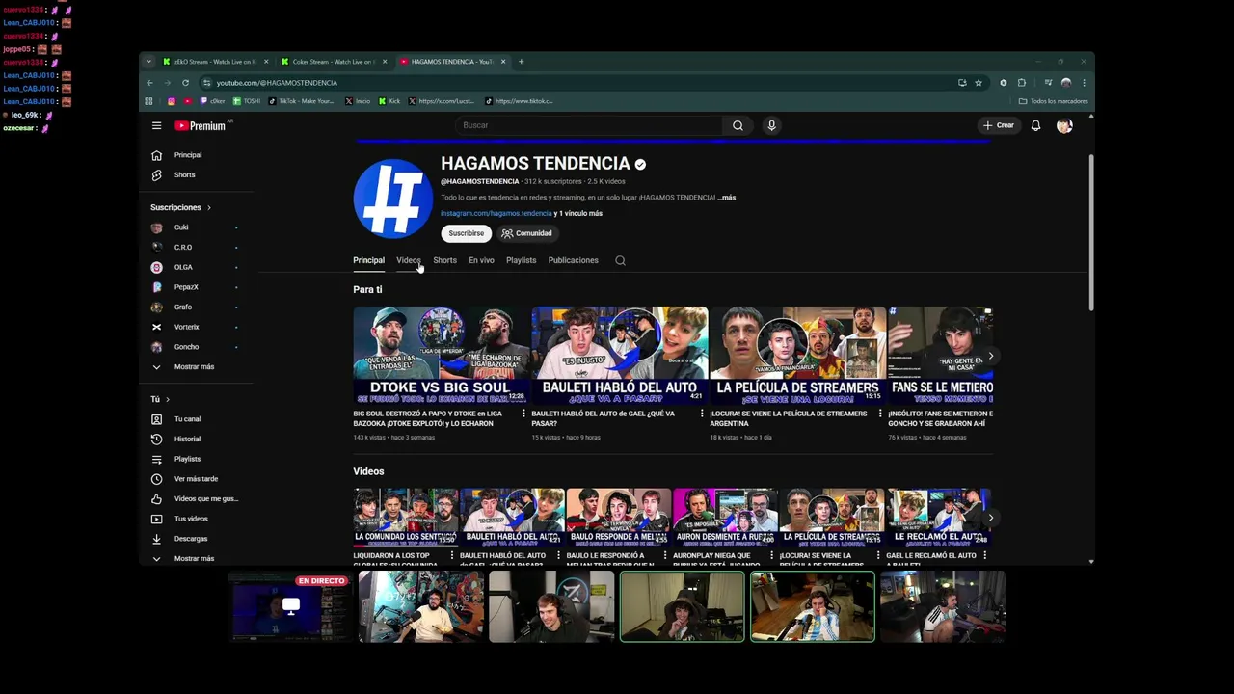Open Ver más tarde list

(196, 479)
